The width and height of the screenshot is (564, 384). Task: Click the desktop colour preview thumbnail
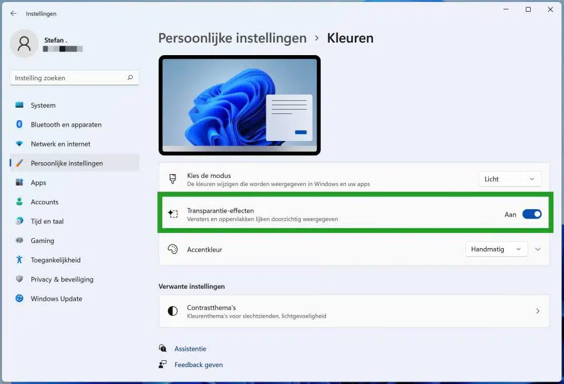(239, 105)
